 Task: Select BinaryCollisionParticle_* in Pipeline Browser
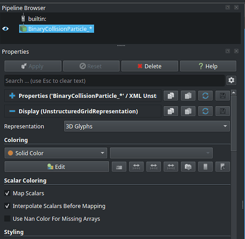click(x=56, y=29)
